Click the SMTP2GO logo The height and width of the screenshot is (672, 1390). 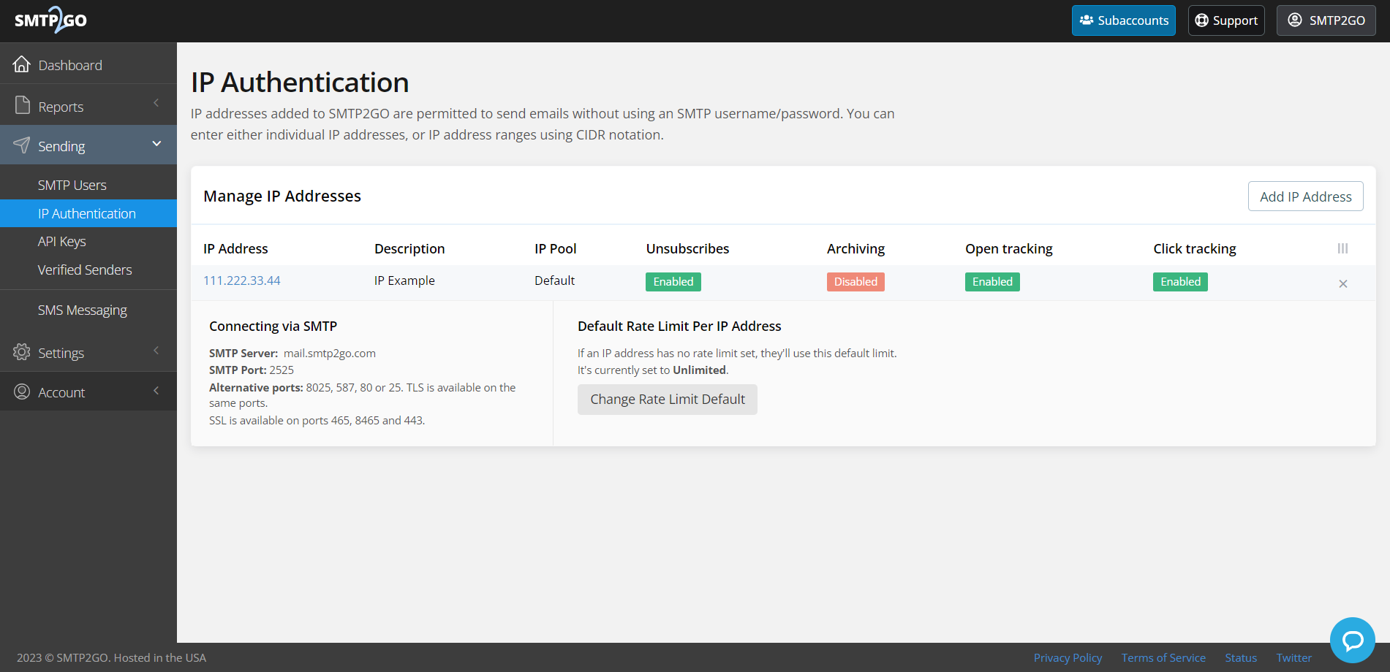pyautogui.click(x=50, y=20)
